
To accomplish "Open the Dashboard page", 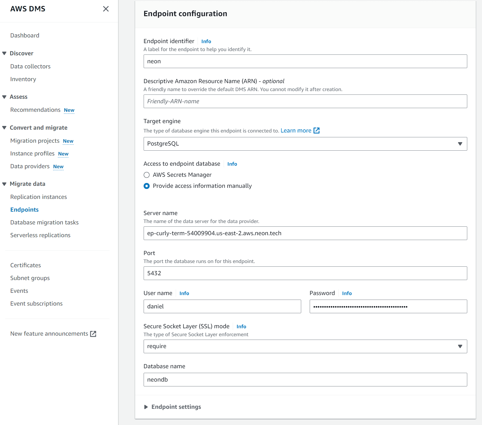I will click(25, 35).
